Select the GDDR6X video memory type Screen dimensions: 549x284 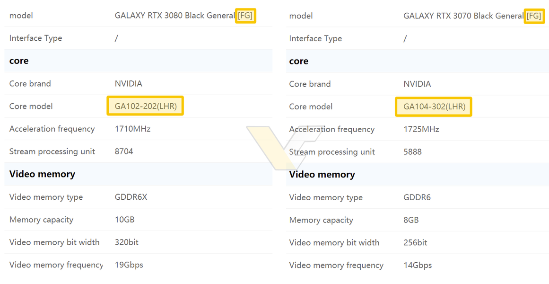click(131, 197)
